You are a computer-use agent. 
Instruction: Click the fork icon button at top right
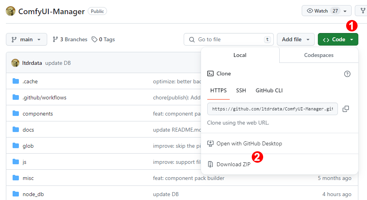click(362, 11)
